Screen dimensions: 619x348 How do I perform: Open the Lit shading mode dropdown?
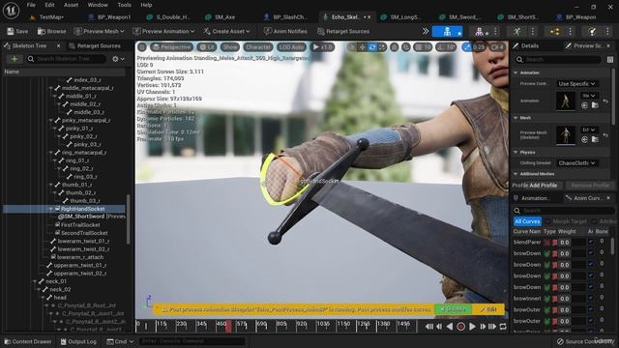(206, 47)
